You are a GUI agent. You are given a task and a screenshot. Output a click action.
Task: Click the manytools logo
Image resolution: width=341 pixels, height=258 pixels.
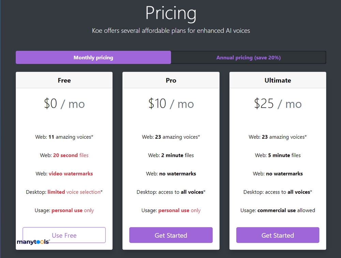(x=33, y=242)
